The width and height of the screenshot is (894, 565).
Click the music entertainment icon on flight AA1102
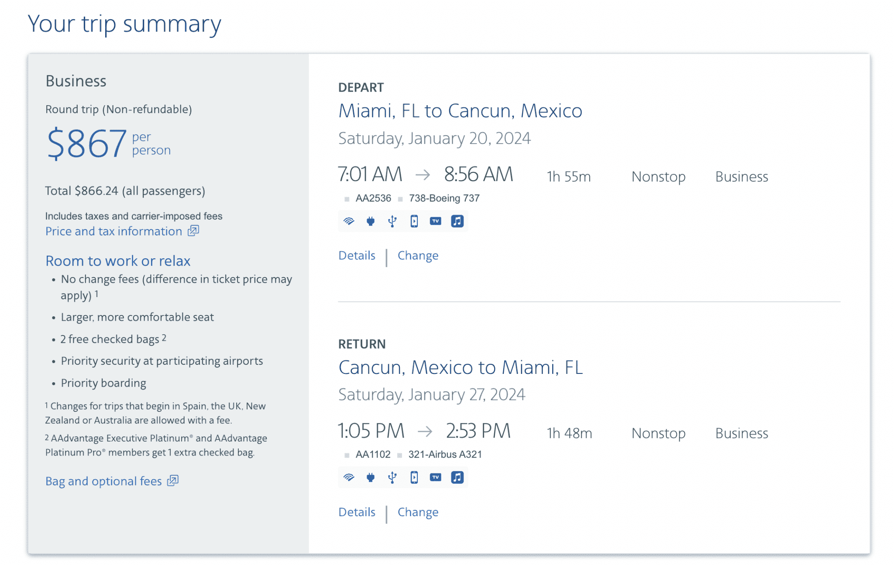[456, 477]
